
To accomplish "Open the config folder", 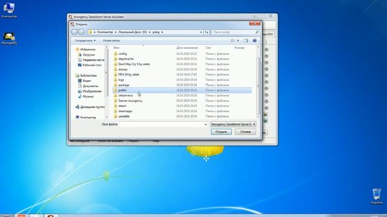I will click(122, 54).
